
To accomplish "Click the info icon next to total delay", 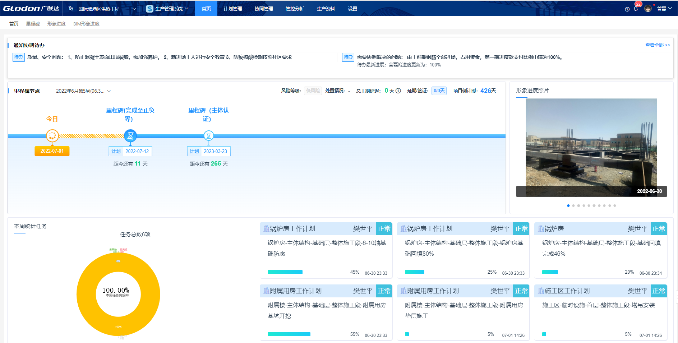I will [x=398, y=91].
